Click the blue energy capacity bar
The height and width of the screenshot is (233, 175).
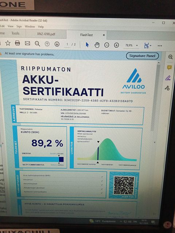coord(43,159)
